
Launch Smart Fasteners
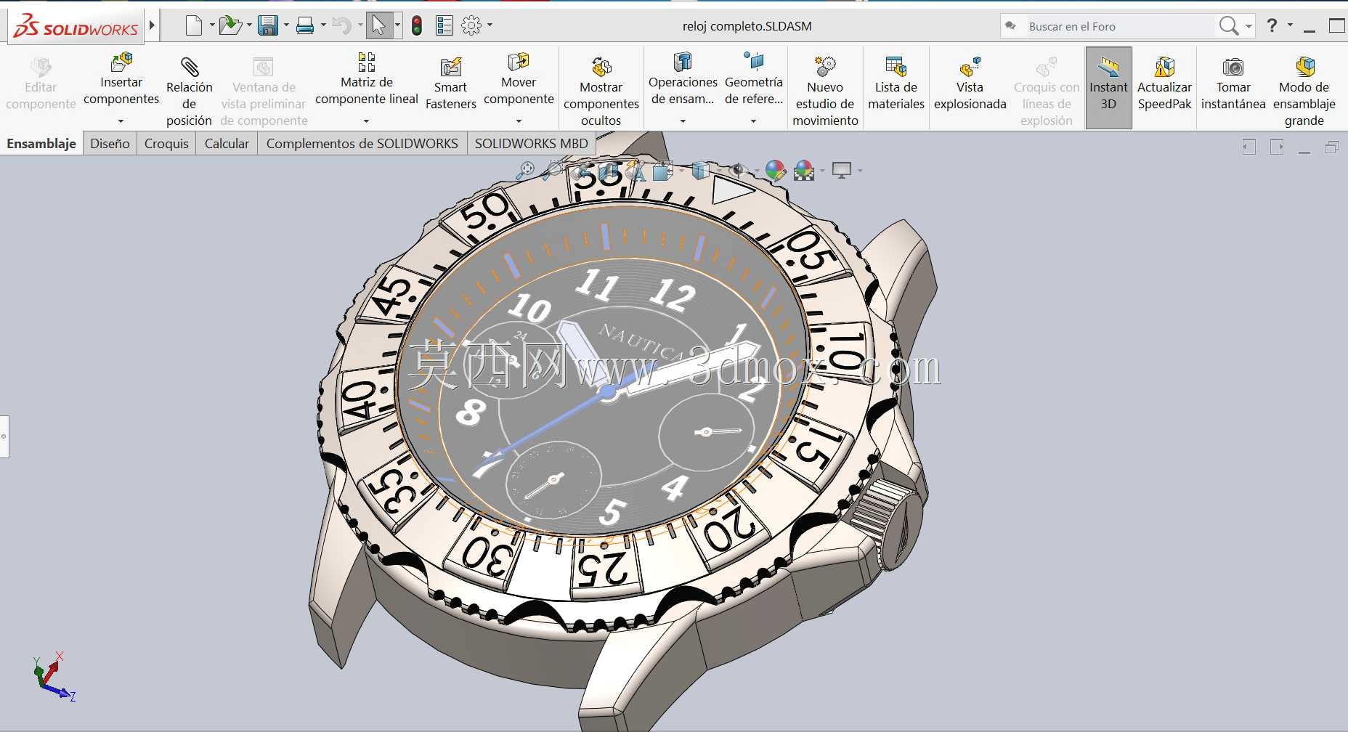pos(450,84)
